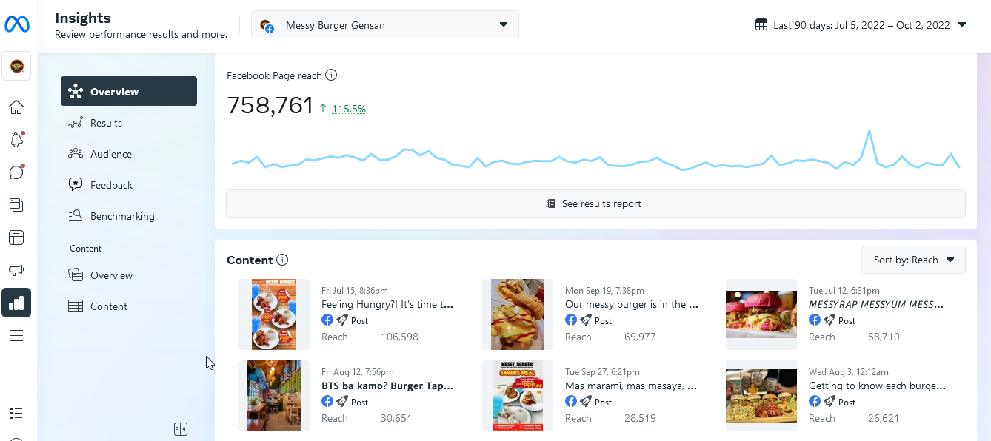The width and height of the screenshot is (991, 441).
Task: Open the hamburger All tools menu icon
Action: coord(16,336)
